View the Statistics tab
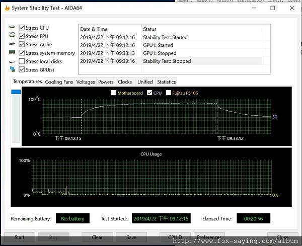This screenshot has width=302, height=246. [x=167, y=82]
